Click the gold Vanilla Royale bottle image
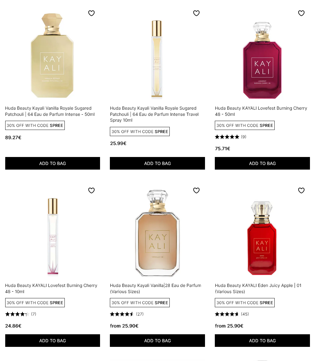The height and width of the screenshot is (361, 321). point(52,55)
